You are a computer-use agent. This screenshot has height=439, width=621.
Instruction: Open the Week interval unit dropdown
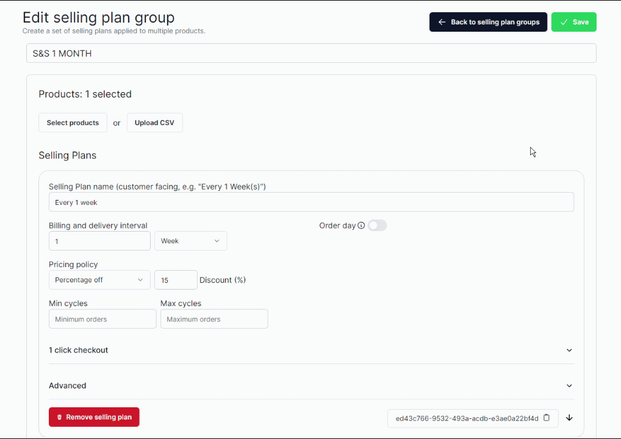tap(190, 241)
